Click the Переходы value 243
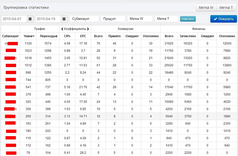Viewport: 238px width, 156px height. click(48, 131)
